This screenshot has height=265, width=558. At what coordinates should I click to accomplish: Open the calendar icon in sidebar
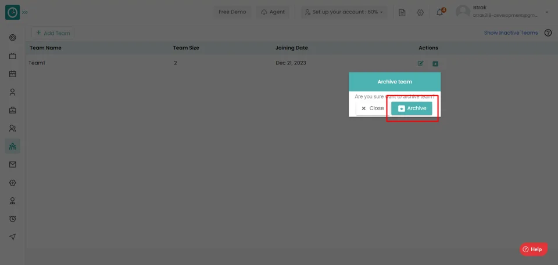tap(12, 74)
